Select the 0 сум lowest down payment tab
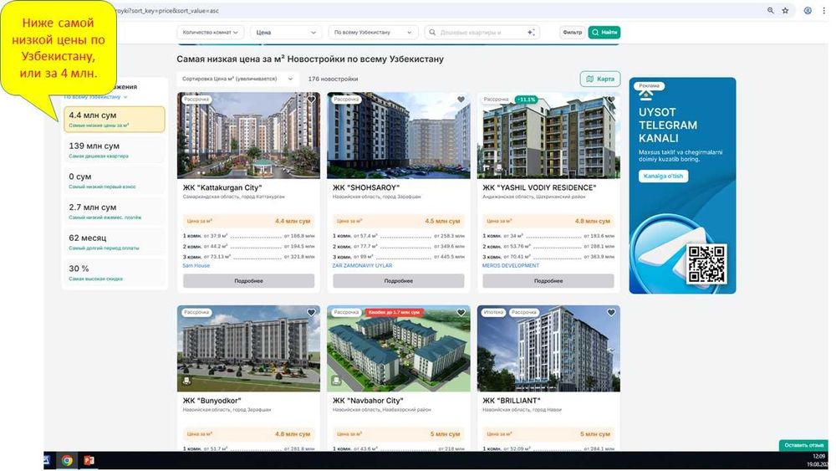 [x=114, y=181]
